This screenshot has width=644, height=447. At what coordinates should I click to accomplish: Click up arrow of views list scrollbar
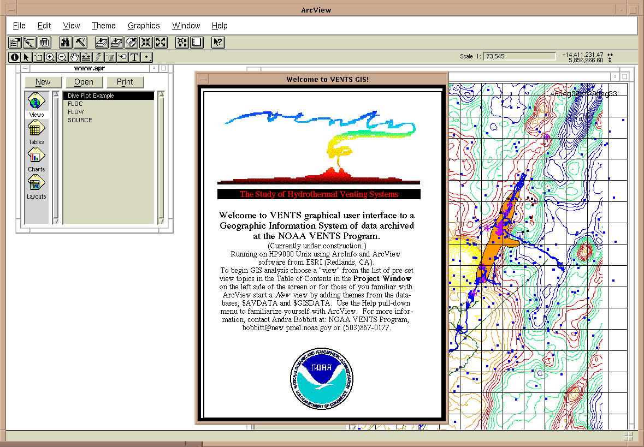click(x=161, y=94)
